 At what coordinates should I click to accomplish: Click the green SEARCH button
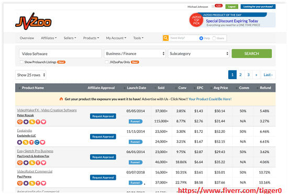252,53
